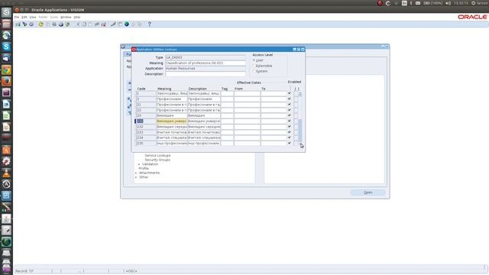This screenshot has height=275, width=489.
Task: Click the Print toolbar icon
Action: pyautogui.click(x=61, y=24)
